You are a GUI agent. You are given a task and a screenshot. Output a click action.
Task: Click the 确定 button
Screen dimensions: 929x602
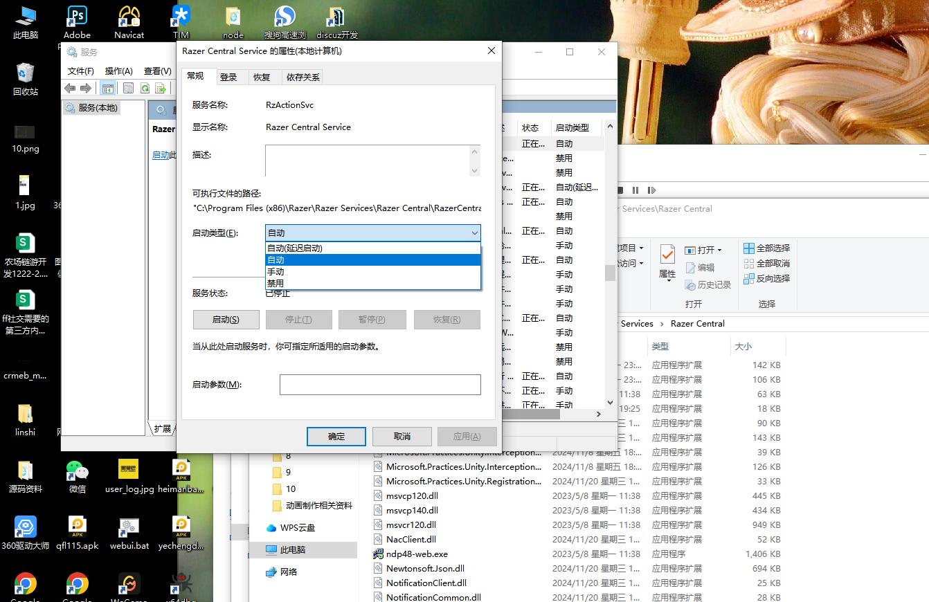[336, 437]
